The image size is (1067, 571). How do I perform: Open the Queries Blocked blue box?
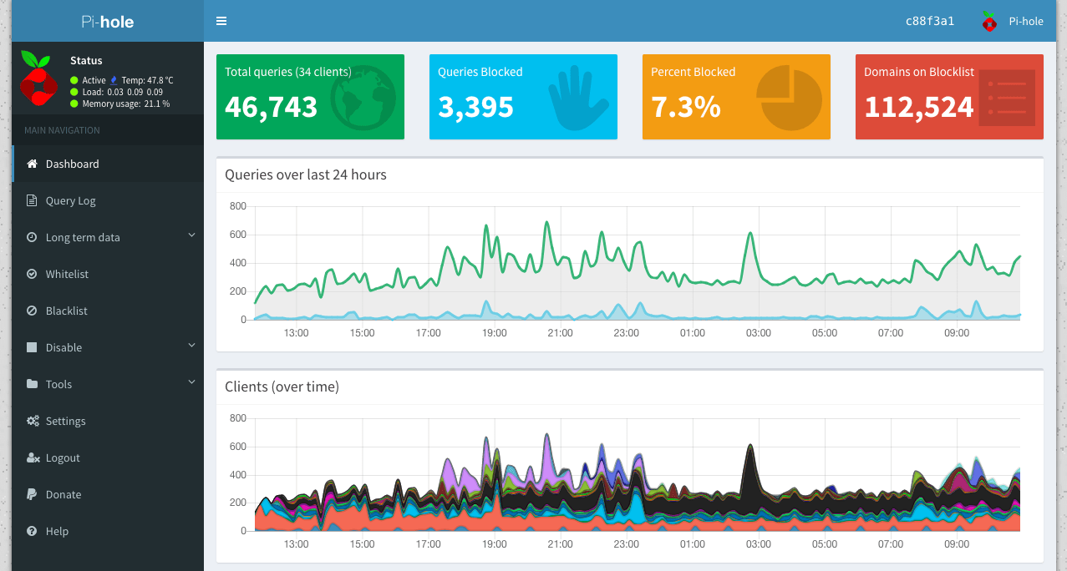click(523, 97)
